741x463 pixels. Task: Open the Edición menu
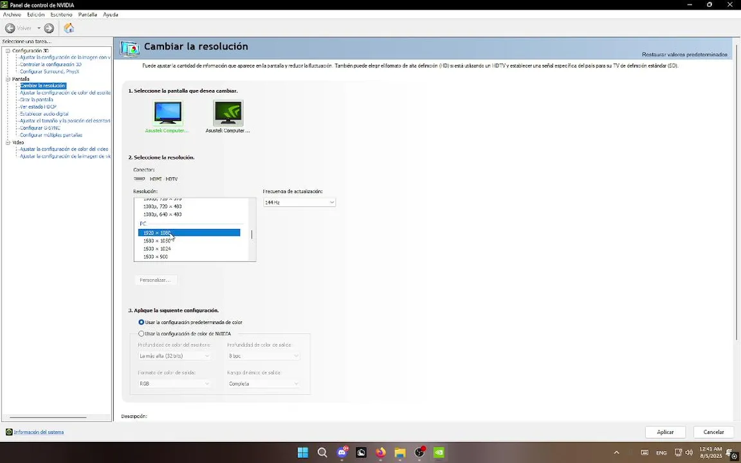tap(35, 15)
